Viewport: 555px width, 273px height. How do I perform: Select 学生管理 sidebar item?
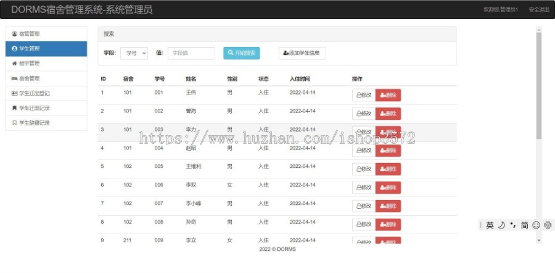pos(46,49)
